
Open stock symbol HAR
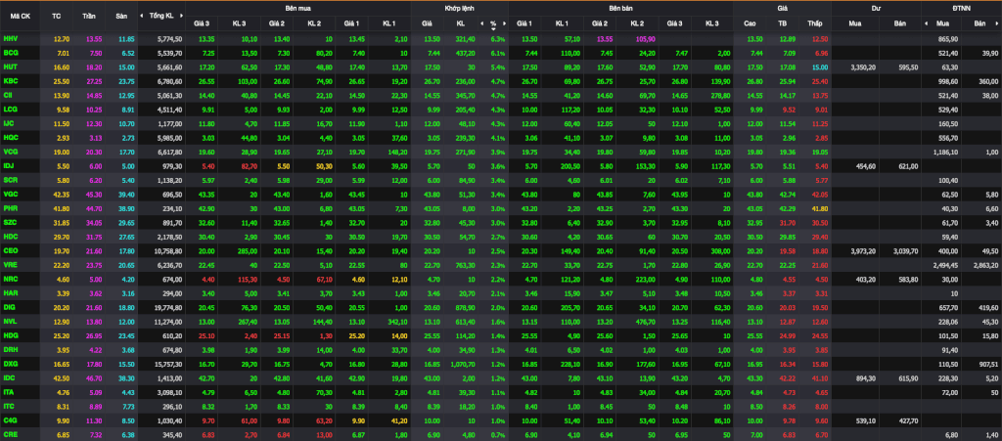coord(10,294)
